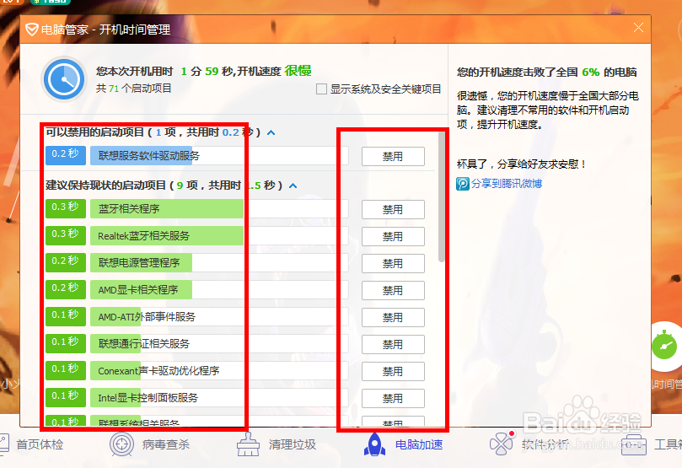Open 电脑加速 rocket icon

tap(374, 444)
